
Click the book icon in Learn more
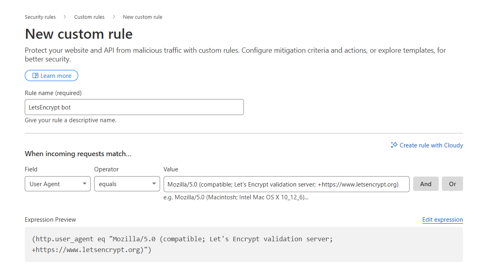(36, 76)
